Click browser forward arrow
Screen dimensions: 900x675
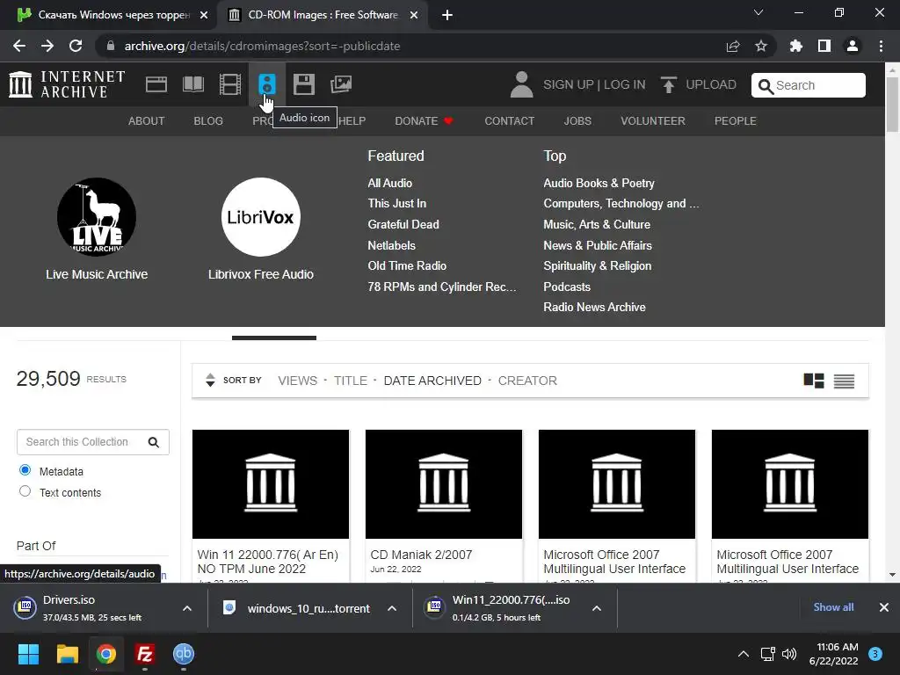tap(47, 46)
